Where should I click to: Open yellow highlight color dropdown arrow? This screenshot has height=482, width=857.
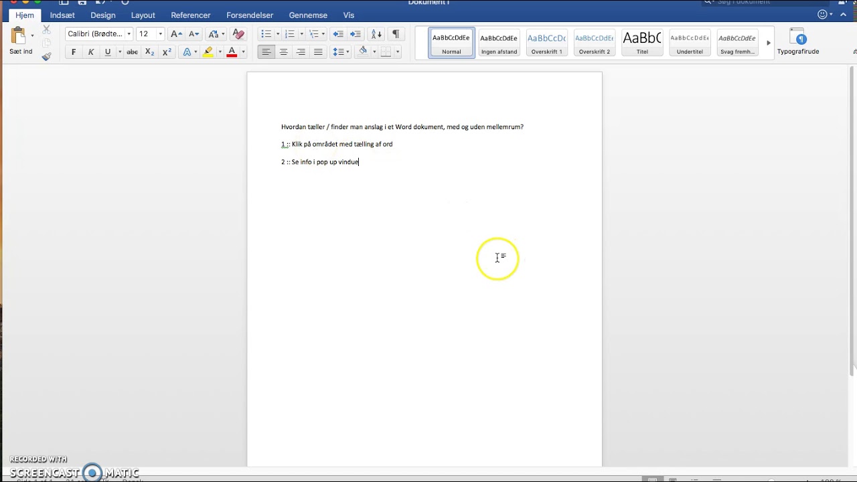point(220,52)
